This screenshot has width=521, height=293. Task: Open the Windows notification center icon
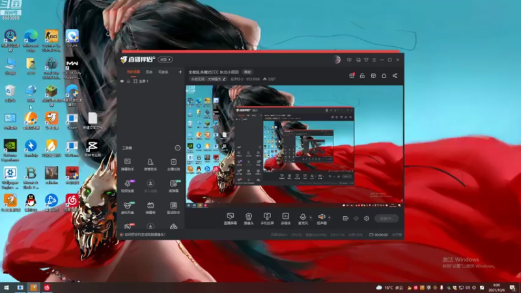tap(513, 288)
